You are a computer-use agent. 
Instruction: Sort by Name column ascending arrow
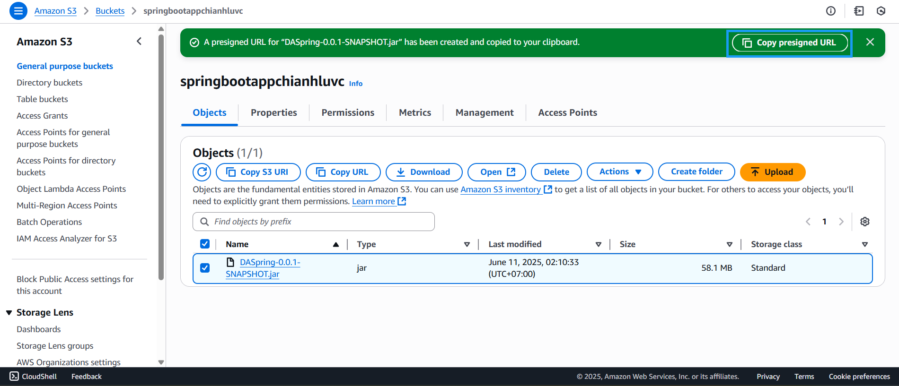pos(336,244)
